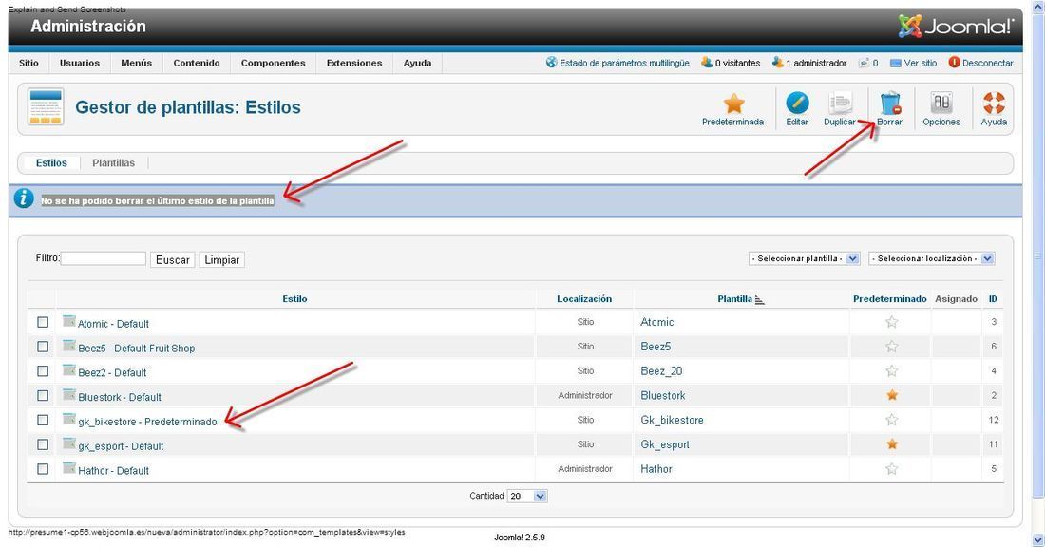This screenshot has height=547, width=1045.
Task: Open Opciones toolbar icon
Action: tap(941, 104)
